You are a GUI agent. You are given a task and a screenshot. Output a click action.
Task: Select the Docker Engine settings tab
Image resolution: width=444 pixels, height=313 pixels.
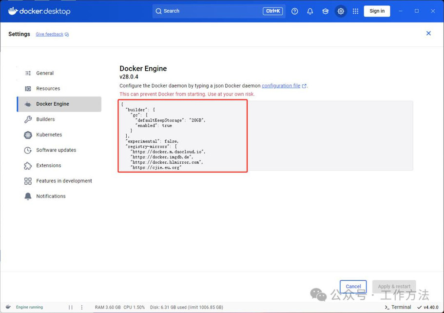(59, 104)
